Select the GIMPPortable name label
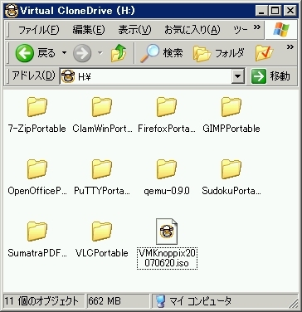 pyautogui.click(x=231, y=129)
